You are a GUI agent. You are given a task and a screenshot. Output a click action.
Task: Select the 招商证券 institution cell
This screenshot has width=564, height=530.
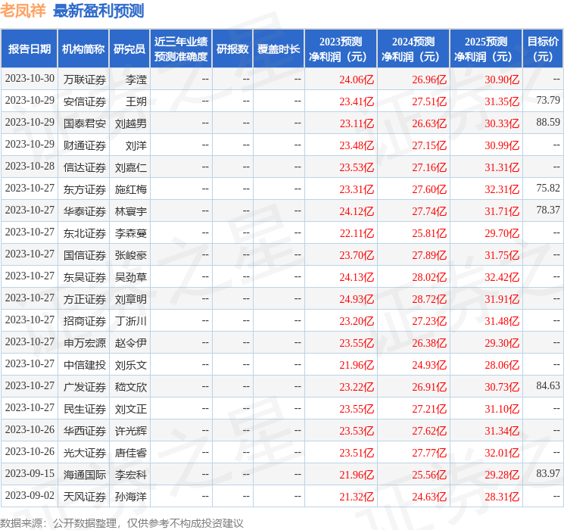click(85, 321)
